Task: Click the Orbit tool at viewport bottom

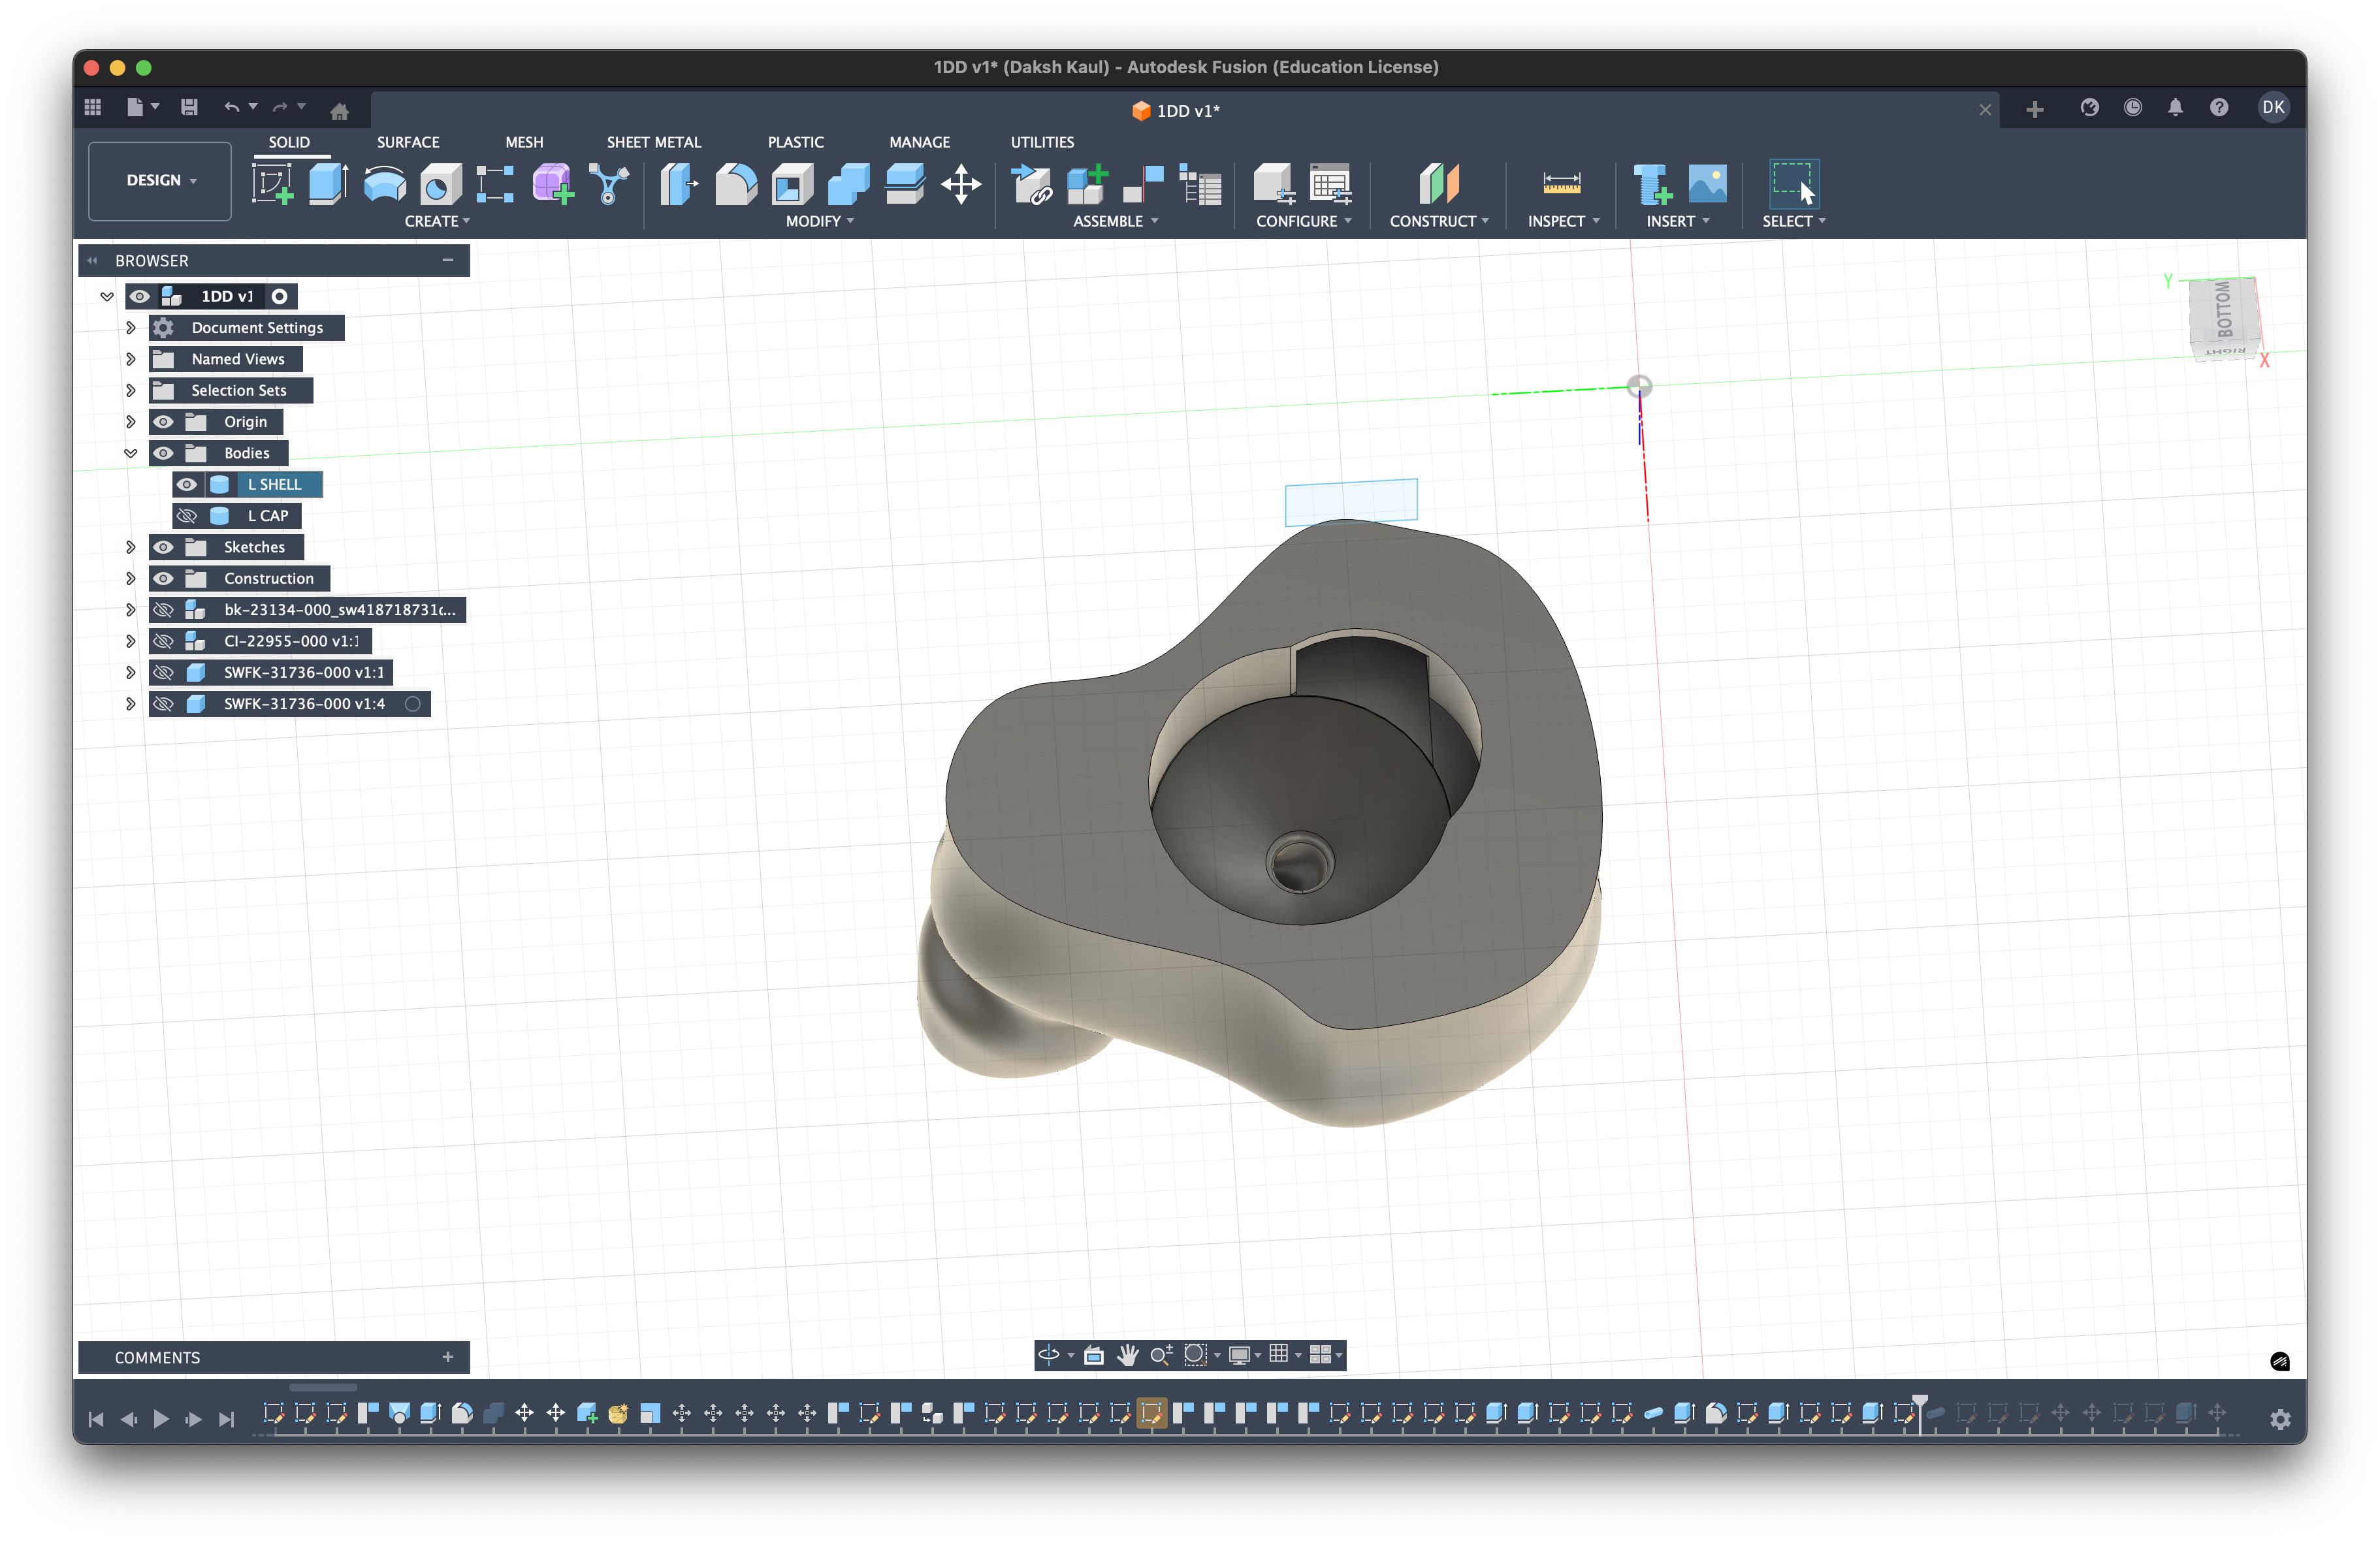Action: (x=1049, y=1355)
